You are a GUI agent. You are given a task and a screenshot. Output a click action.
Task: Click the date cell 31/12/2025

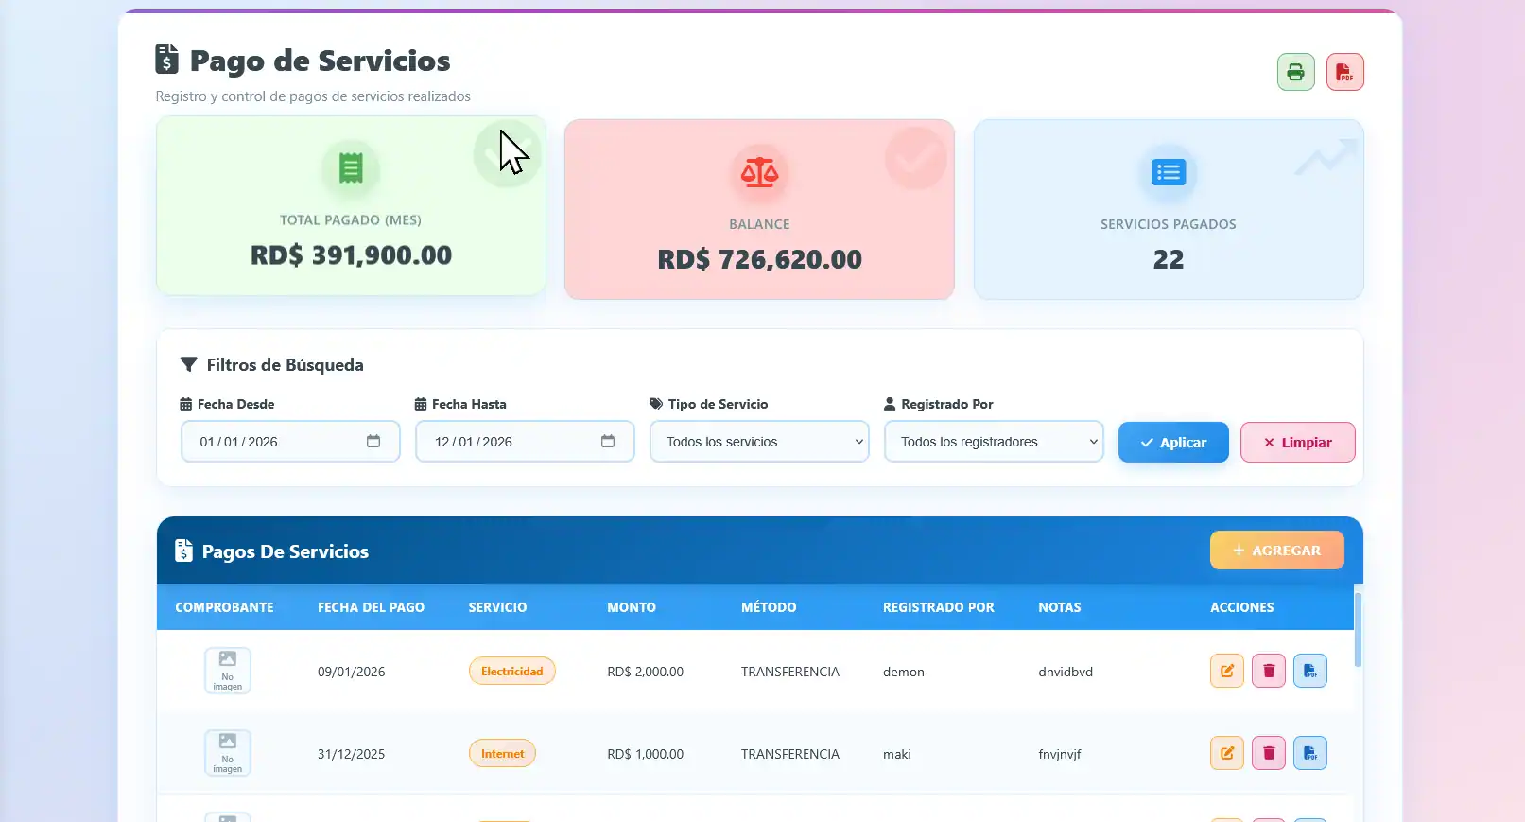(x=351, y=754)
